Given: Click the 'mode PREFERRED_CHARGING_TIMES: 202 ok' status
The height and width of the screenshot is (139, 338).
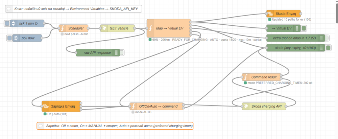Looking at the screenshot, I should tap(280, 83).
